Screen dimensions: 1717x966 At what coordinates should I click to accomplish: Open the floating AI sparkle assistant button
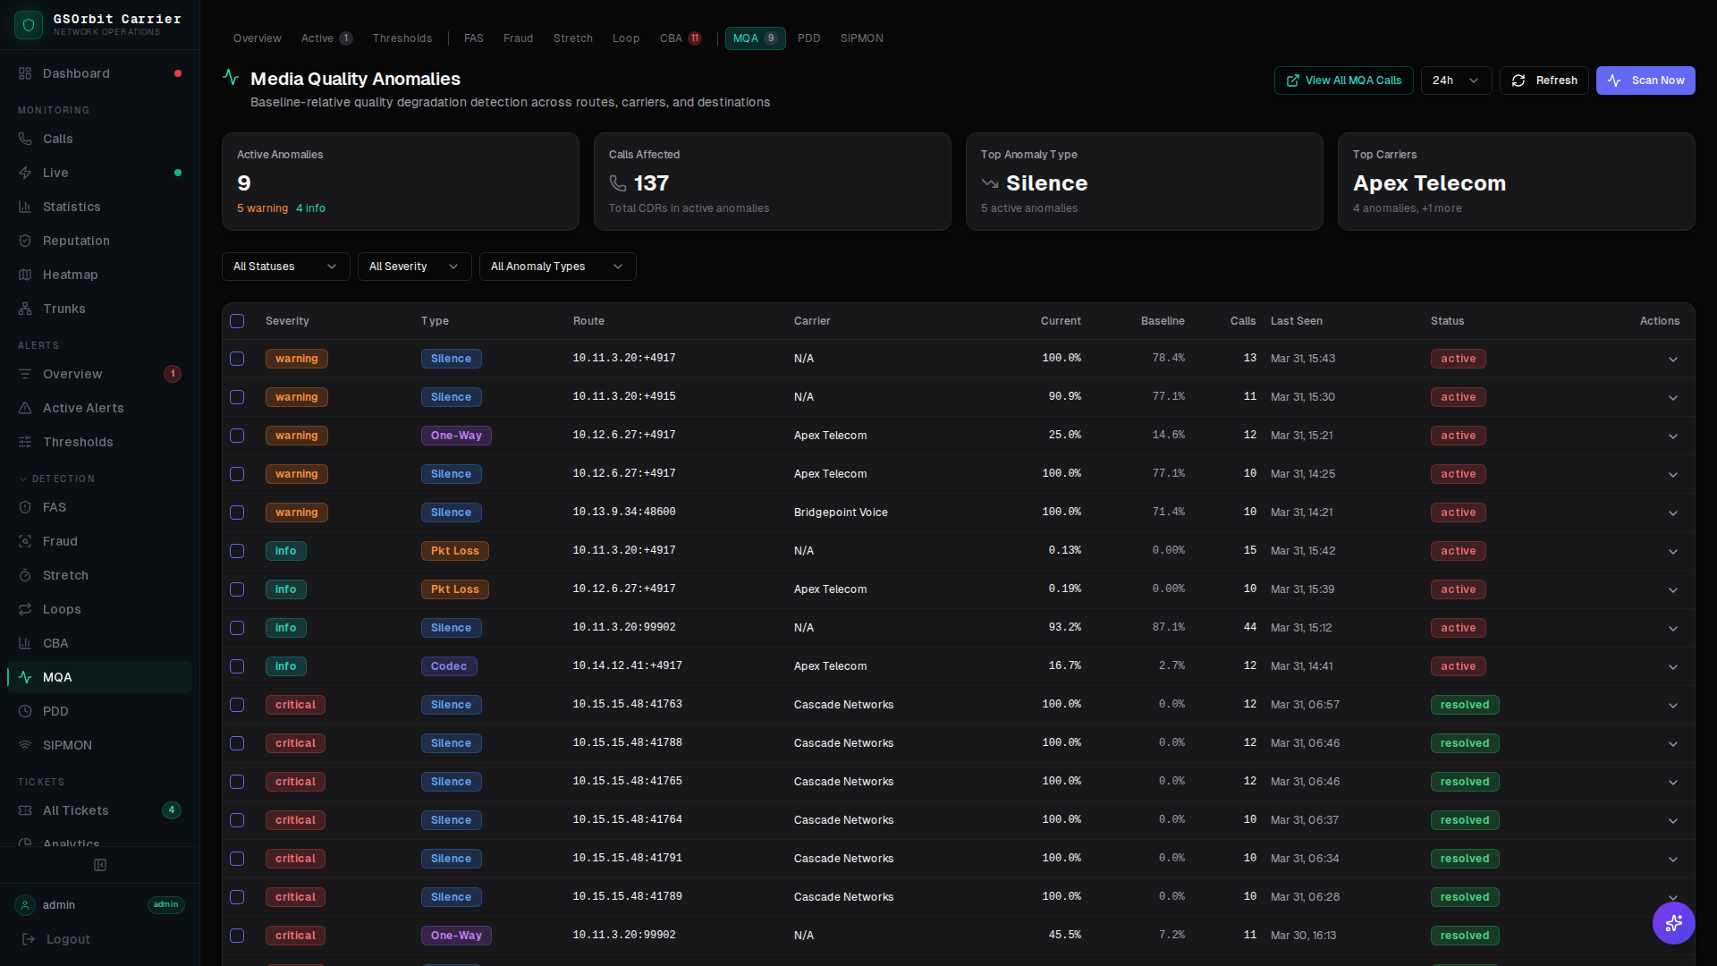pos(1673,922)
